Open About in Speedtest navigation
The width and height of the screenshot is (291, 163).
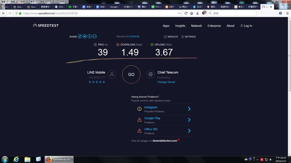230,26
